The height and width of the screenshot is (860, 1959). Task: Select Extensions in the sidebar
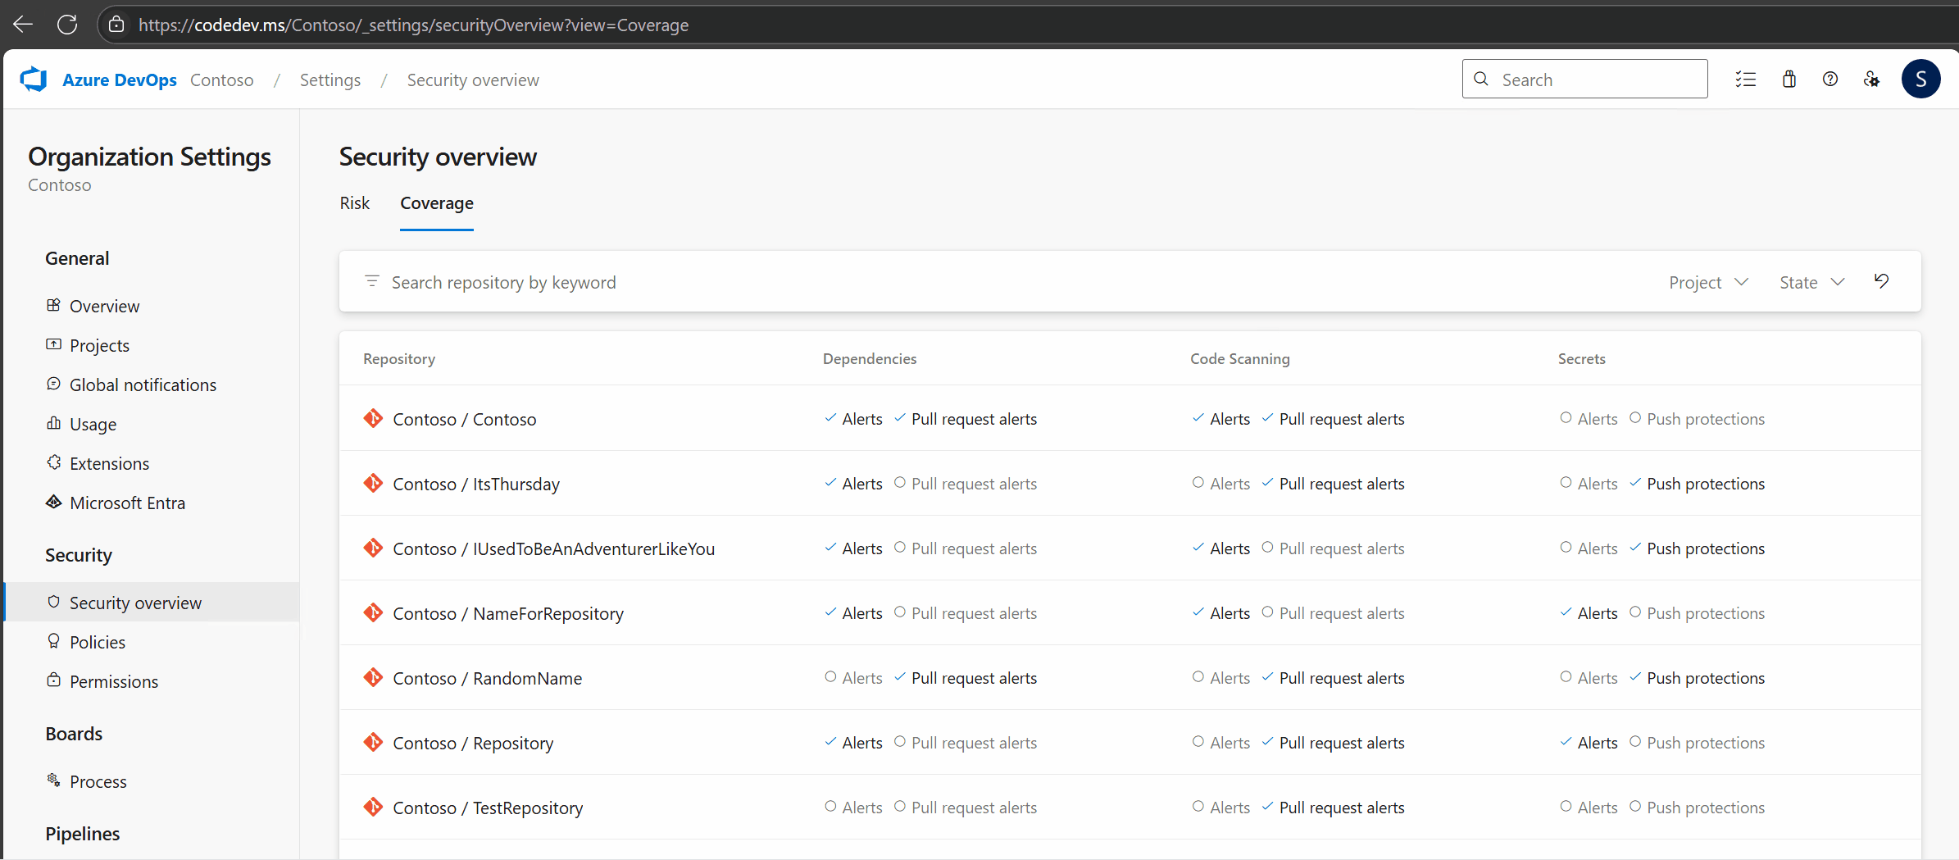tap(109, 462)
